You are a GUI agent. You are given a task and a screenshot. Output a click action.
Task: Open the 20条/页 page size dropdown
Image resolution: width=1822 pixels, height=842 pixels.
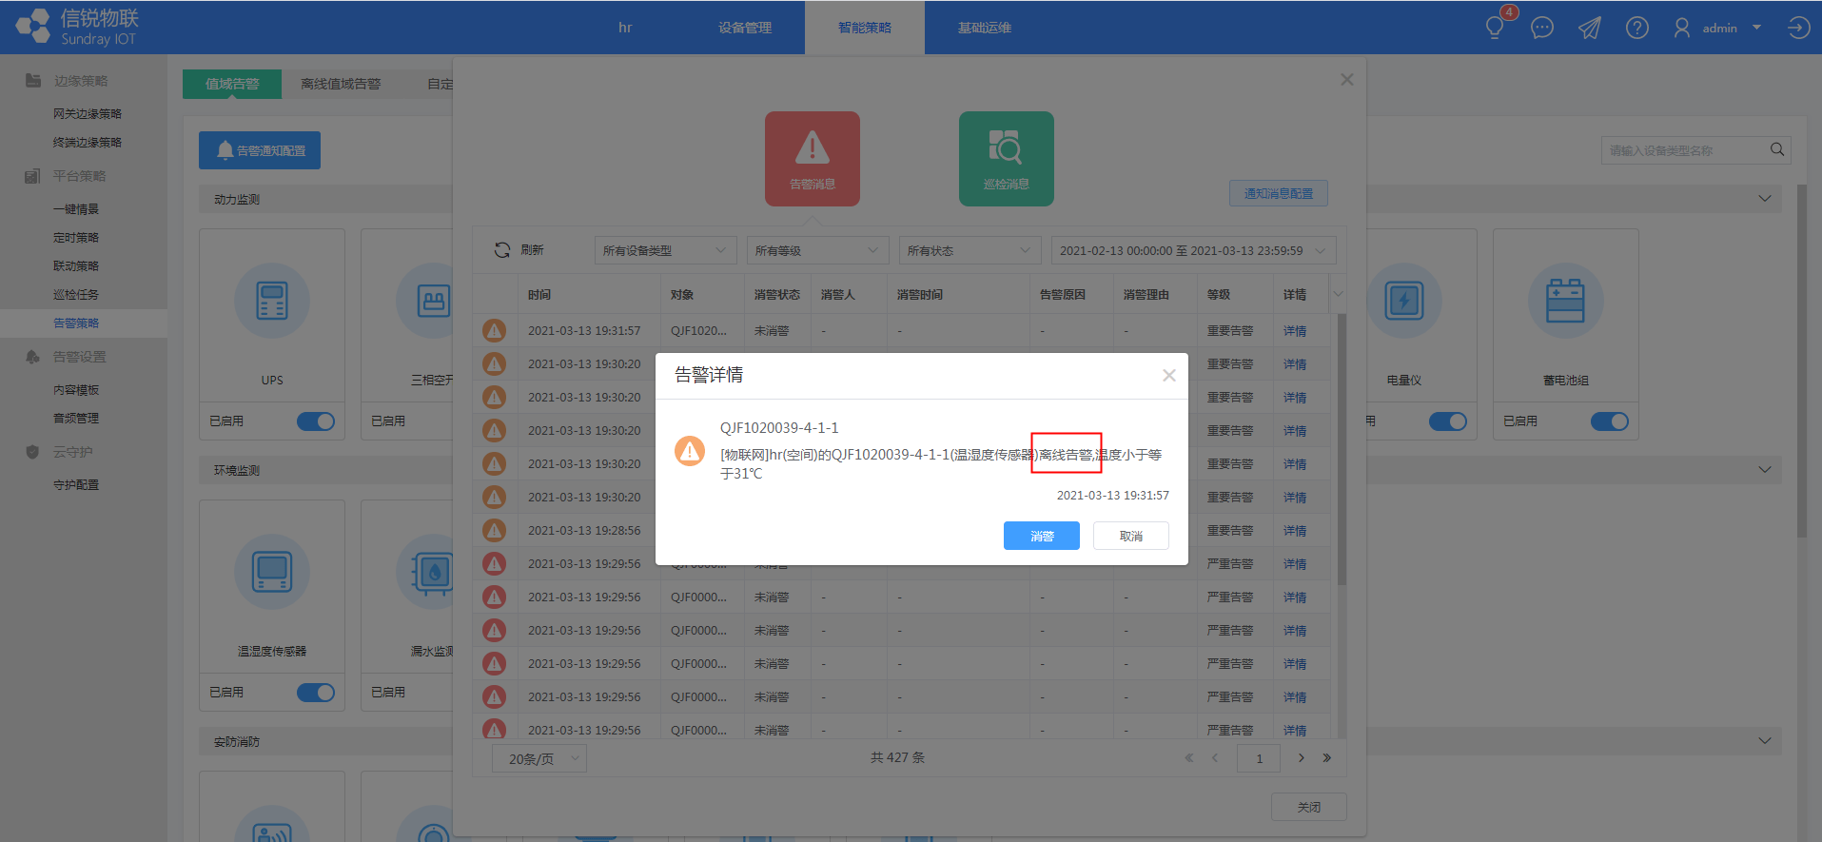(x=539, y=758)
